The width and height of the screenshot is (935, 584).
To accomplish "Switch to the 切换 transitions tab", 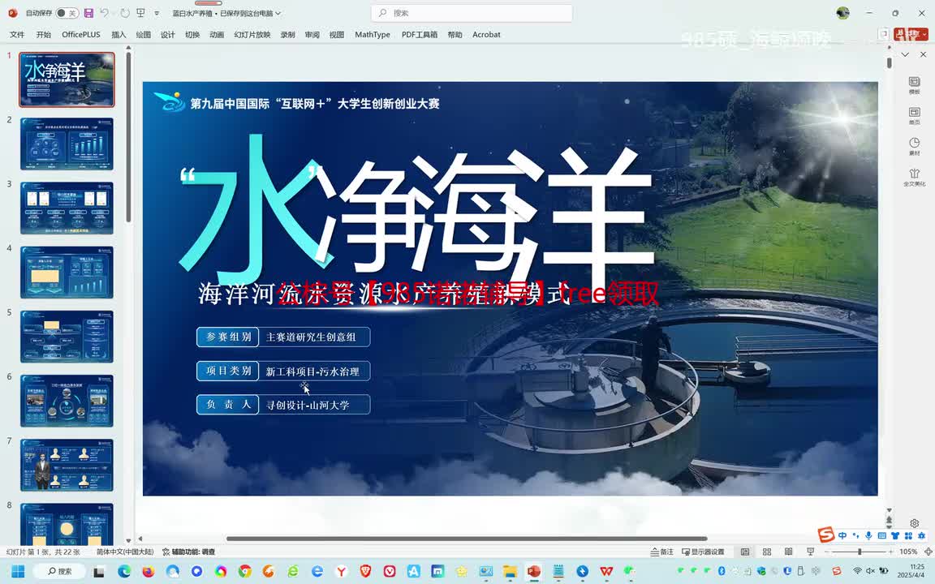I will [192, 35].
